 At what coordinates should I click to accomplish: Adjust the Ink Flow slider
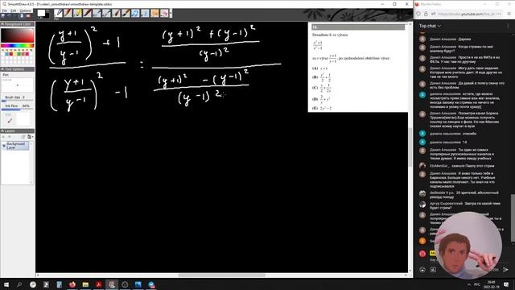(x=18, y=110)
